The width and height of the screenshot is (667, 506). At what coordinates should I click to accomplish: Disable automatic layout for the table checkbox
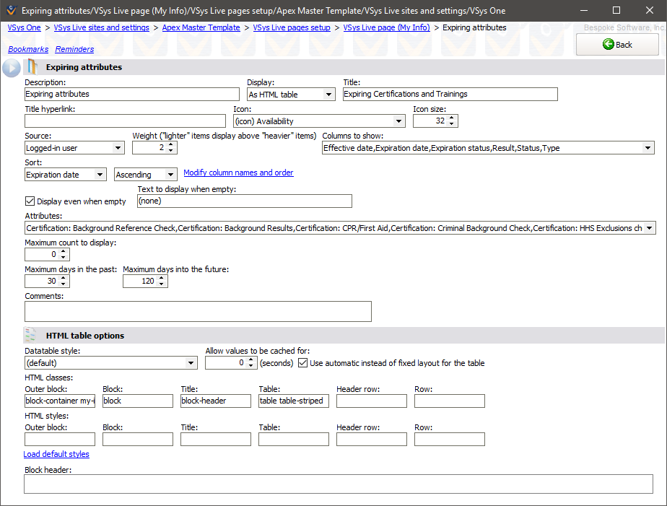click(303, 363)
